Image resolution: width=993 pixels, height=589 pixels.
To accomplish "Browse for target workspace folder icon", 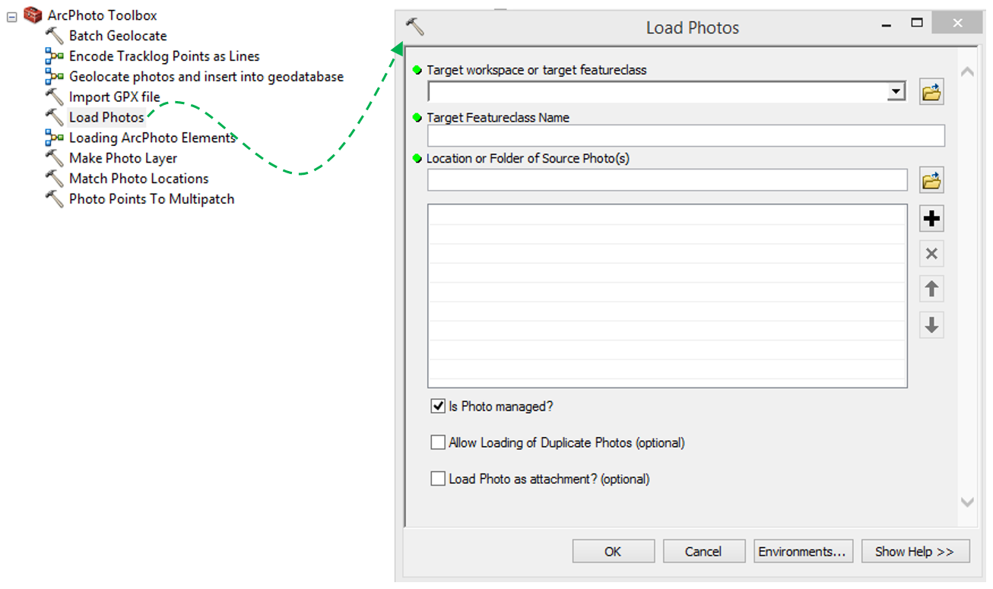I will 931,93.
